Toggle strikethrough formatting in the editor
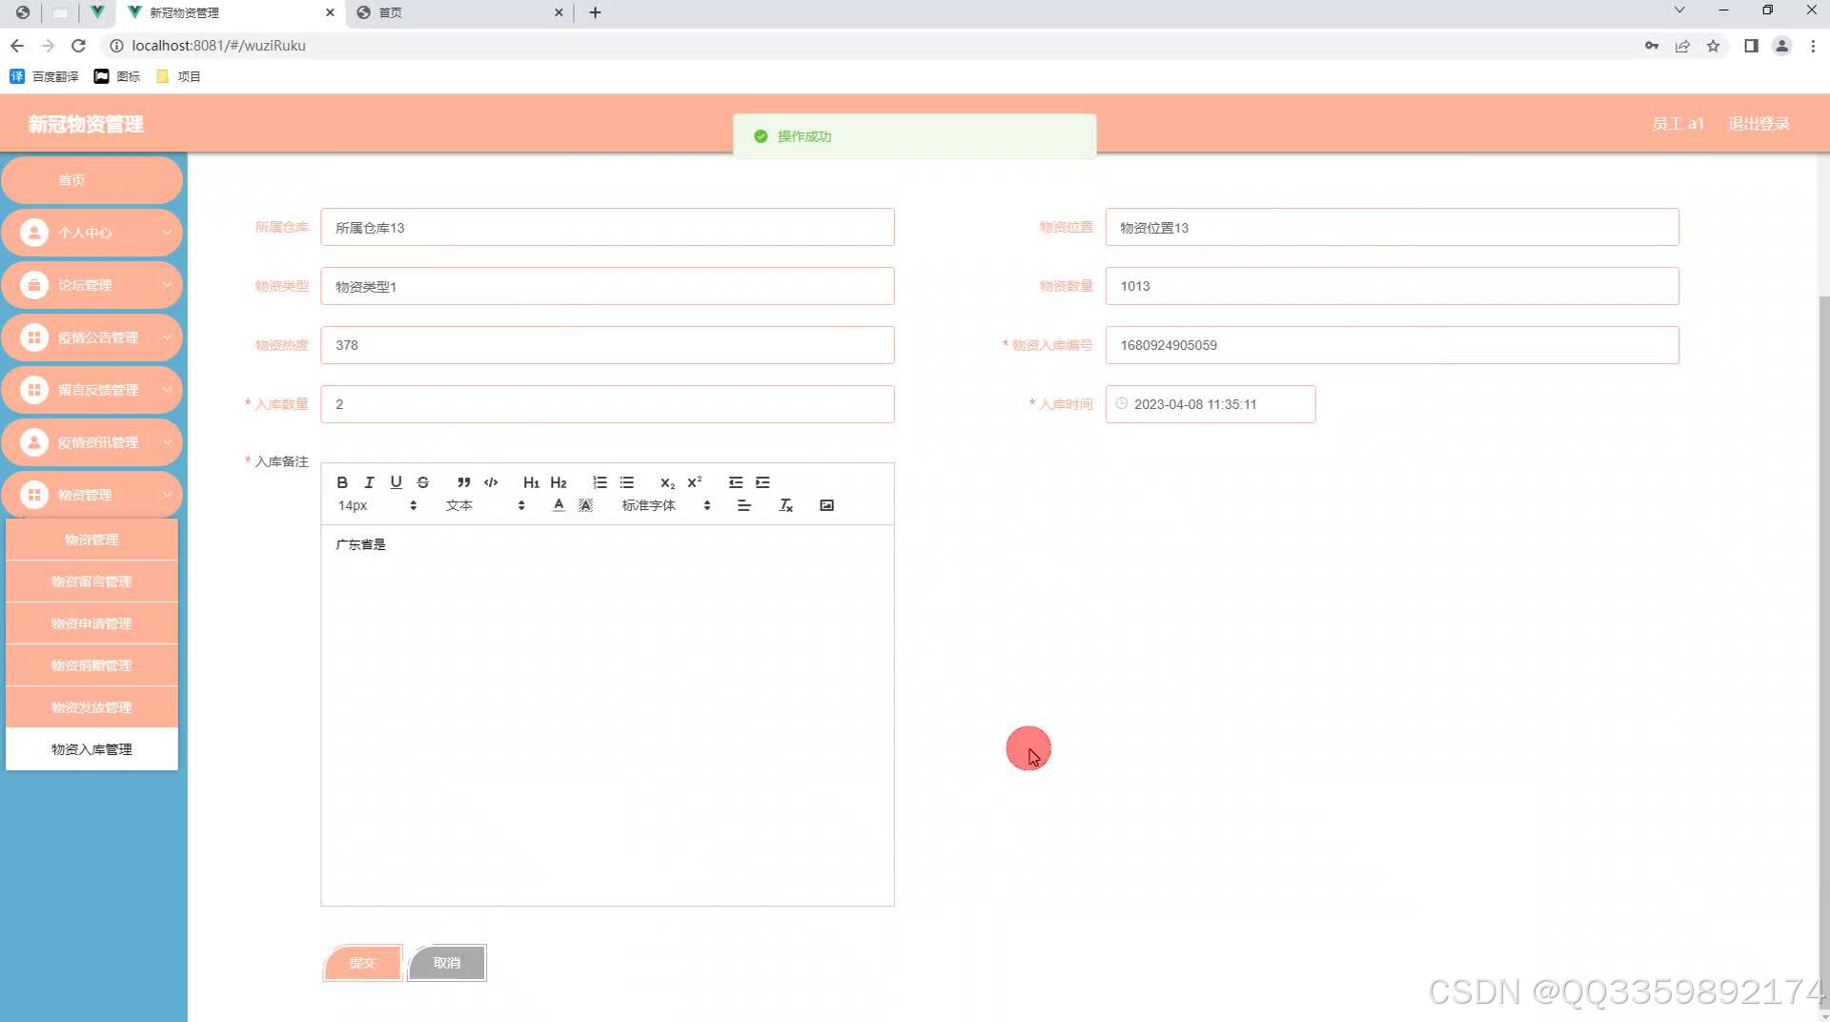Screen dimensions: 1830x1022 (x=423, y=482)
